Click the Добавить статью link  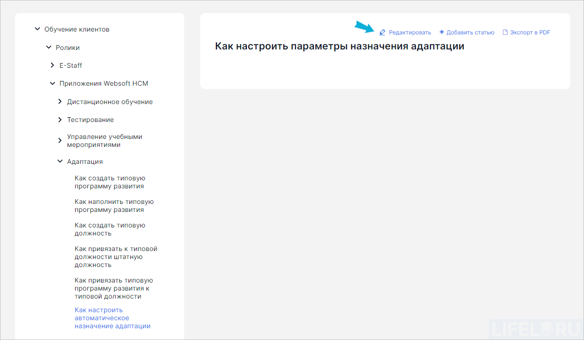[x=469, y=32]
